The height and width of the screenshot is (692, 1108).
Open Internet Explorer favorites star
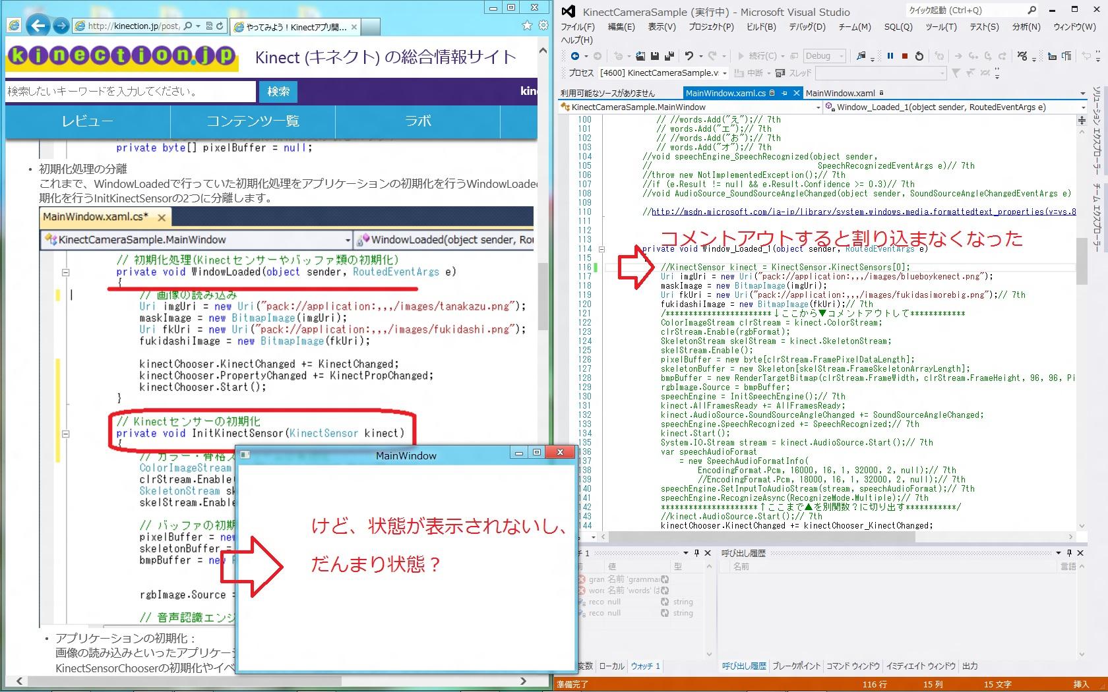(x=527, y=26)
